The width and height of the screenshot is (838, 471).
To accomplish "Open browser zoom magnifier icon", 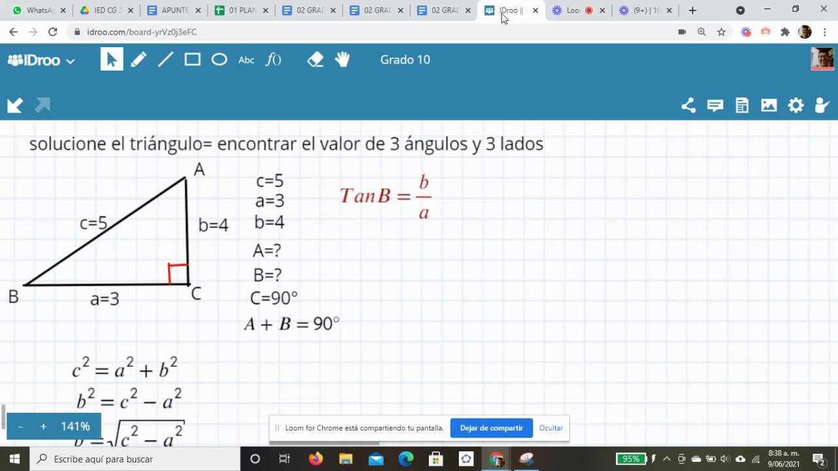I will click(702, 32).
